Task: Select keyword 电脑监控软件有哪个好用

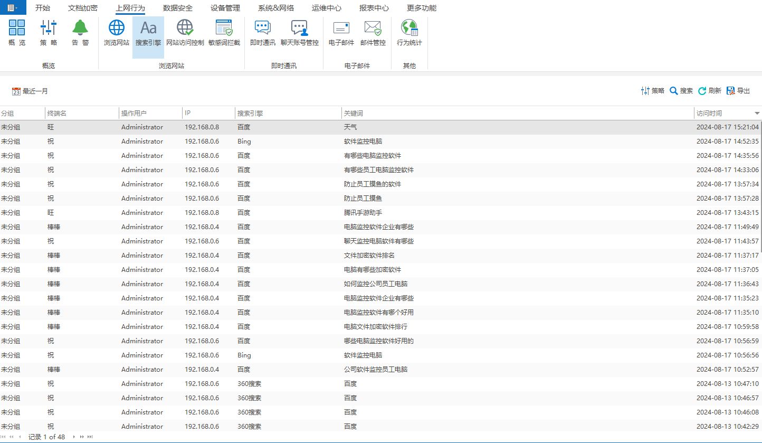Action: [x=379, y=313]
